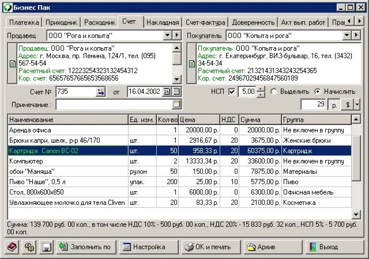Open the Счет-фактура tab
The width and height of the screenshot is (369, 259).
tap(205, 22)
